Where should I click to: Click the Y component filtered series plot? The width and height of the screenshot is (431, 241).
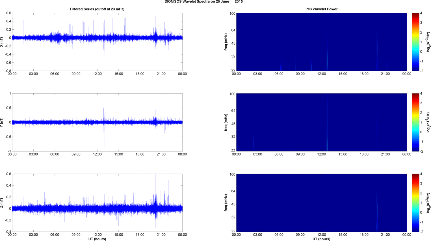(x=97, y=122)
